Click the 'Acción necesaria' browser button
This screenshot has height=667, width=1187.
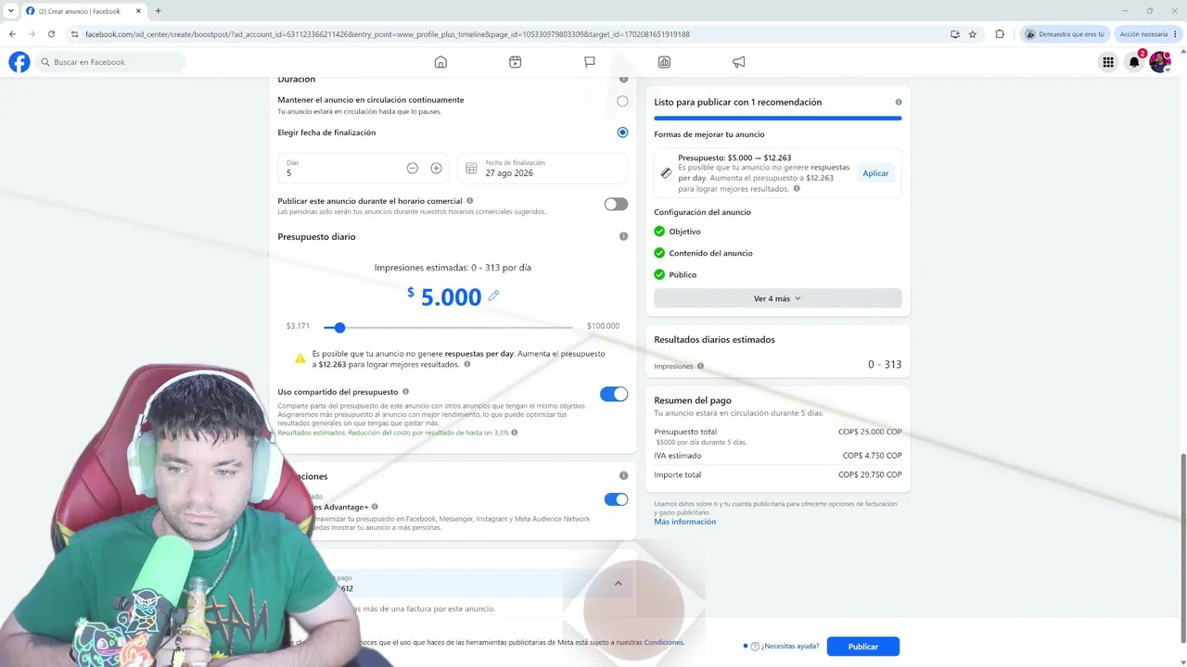tap(1147, 34)
